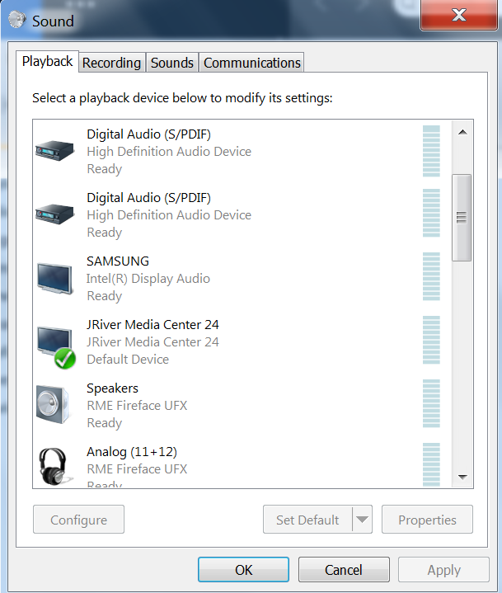The width and height of the screenshot is (502, 593).
Task: Click the level meter of Speakers device
Action: point(431,403)
